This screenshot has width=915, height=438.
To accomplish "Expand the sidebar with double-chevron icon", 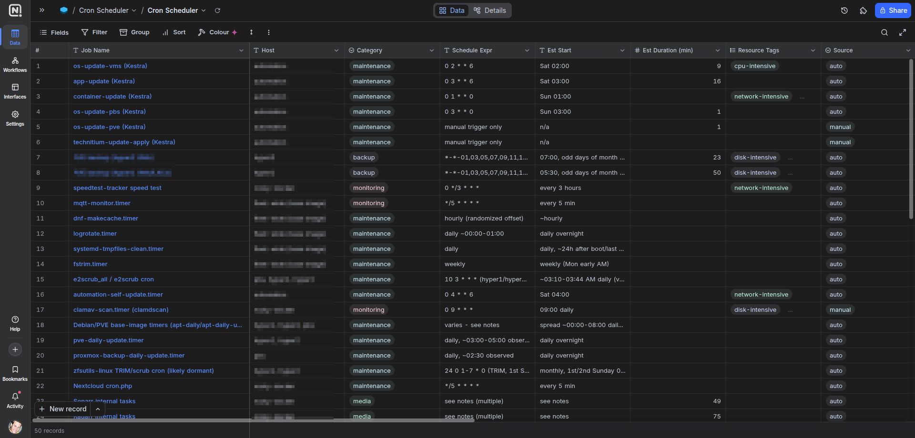I will tap(42, 10).
